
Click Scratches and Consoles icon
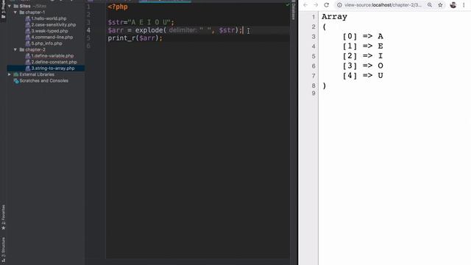16,80
